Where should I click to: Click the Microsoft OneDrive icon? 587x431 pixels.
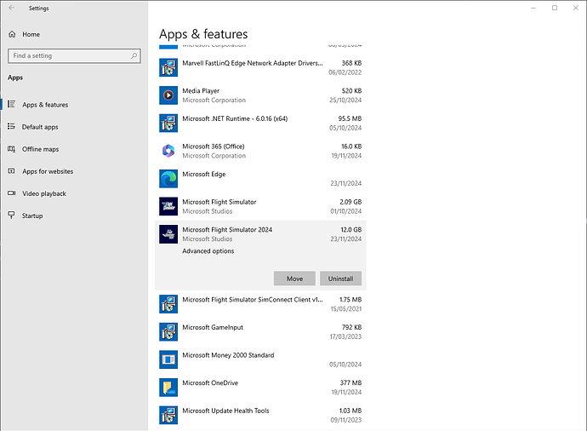coord(168,388)
